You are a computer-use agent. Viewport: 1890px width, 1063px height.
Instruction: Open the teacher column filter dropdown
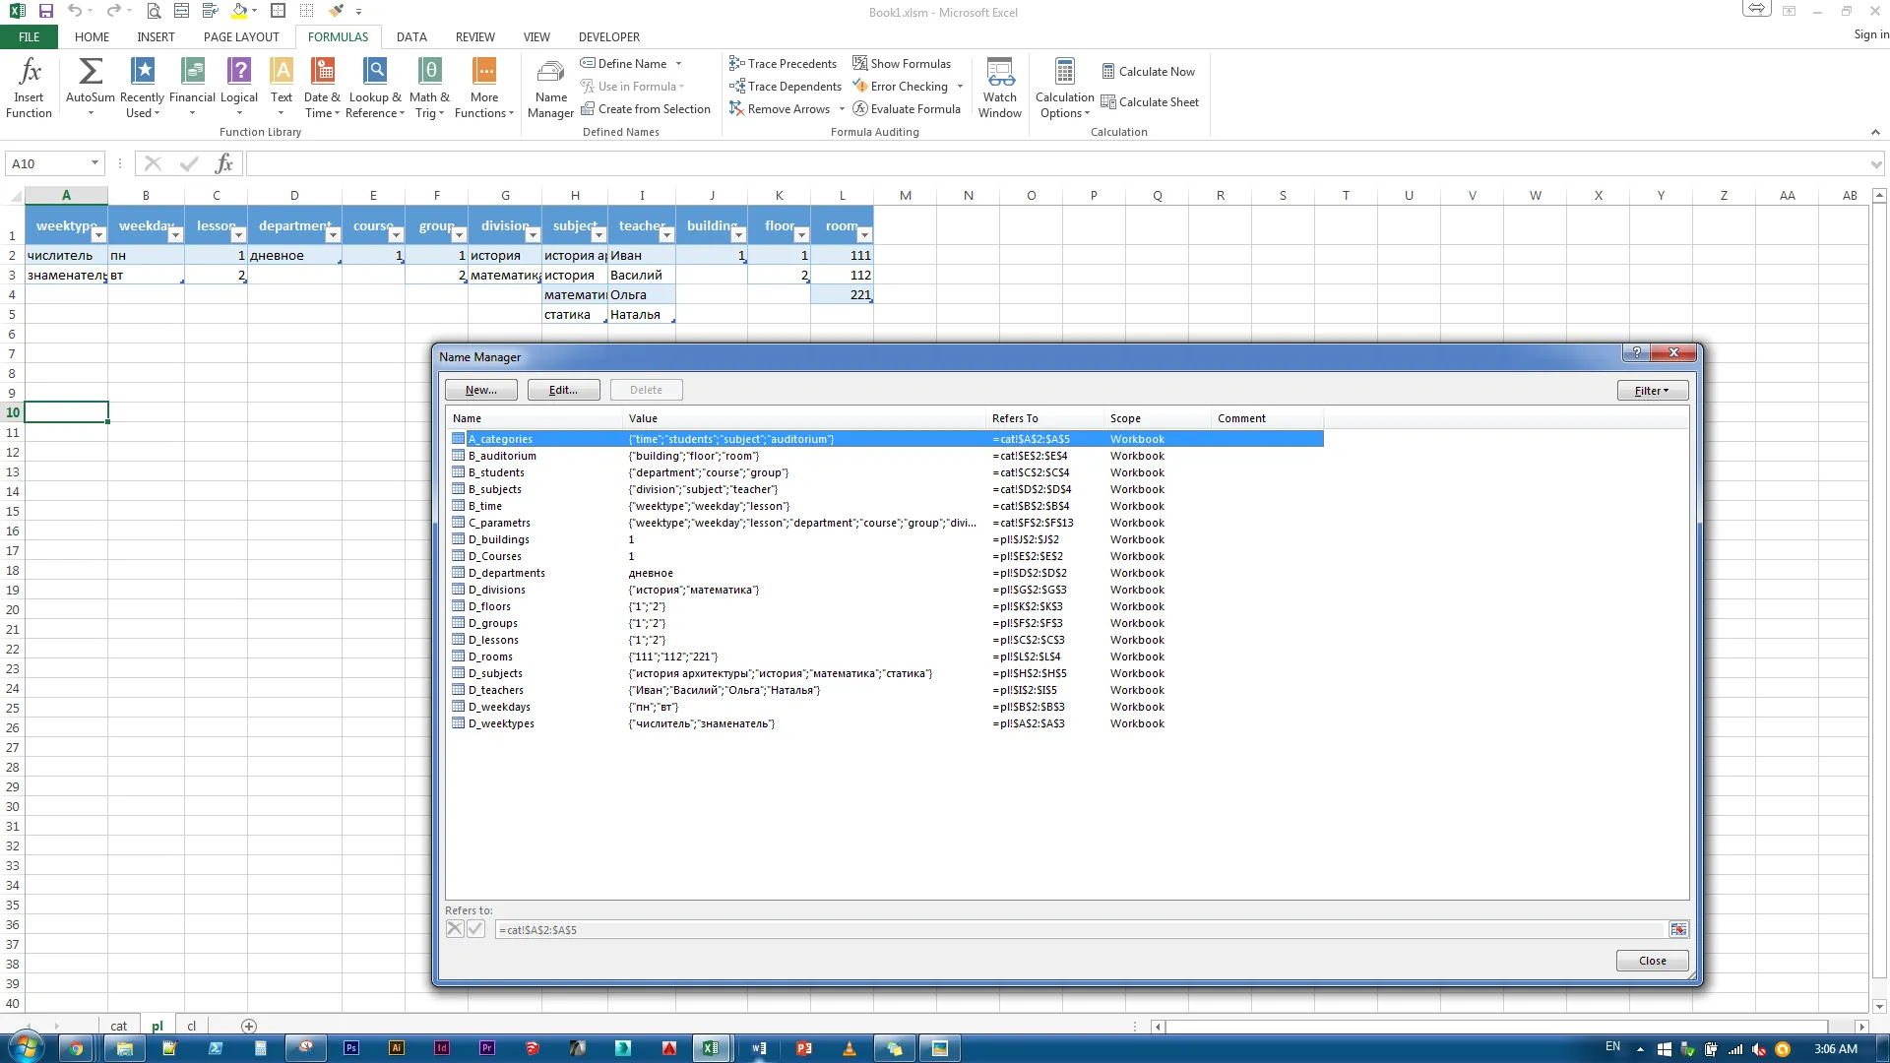click(x=666, y=235)
